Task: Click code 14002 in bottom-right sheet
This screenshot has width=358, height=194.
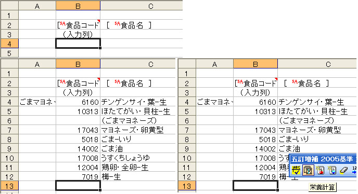Action: (x=265, y=149)
